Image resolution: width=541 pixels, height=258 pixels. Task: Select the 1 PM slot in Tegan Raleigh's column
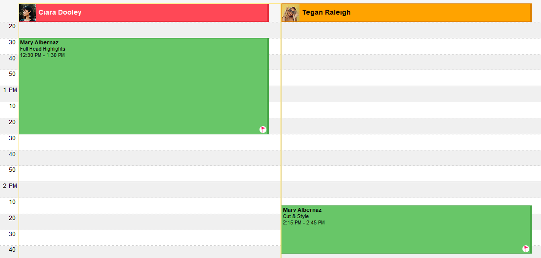coord(411,94)
